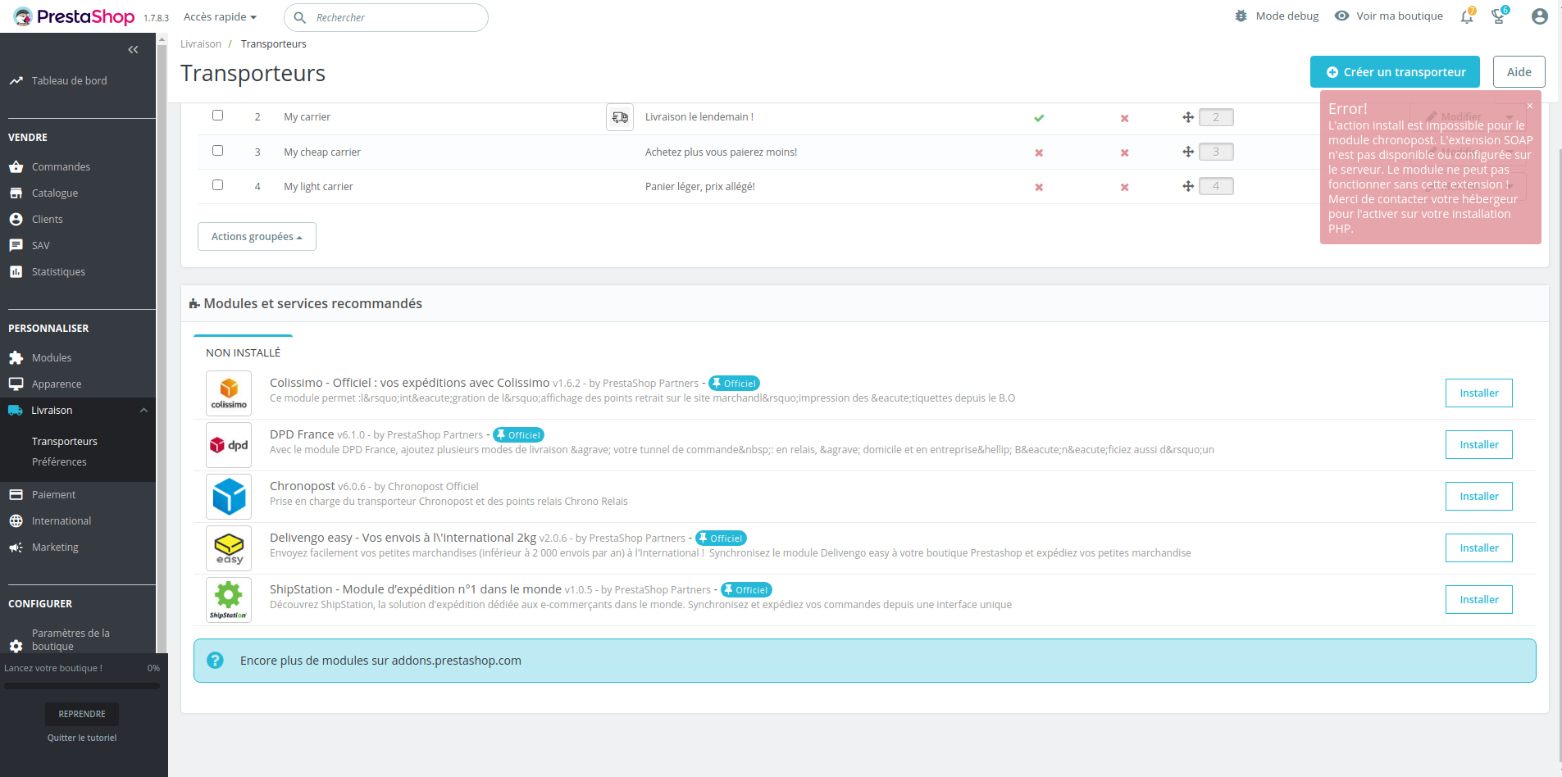Click Créer un transporteur button

(1395, 72)
